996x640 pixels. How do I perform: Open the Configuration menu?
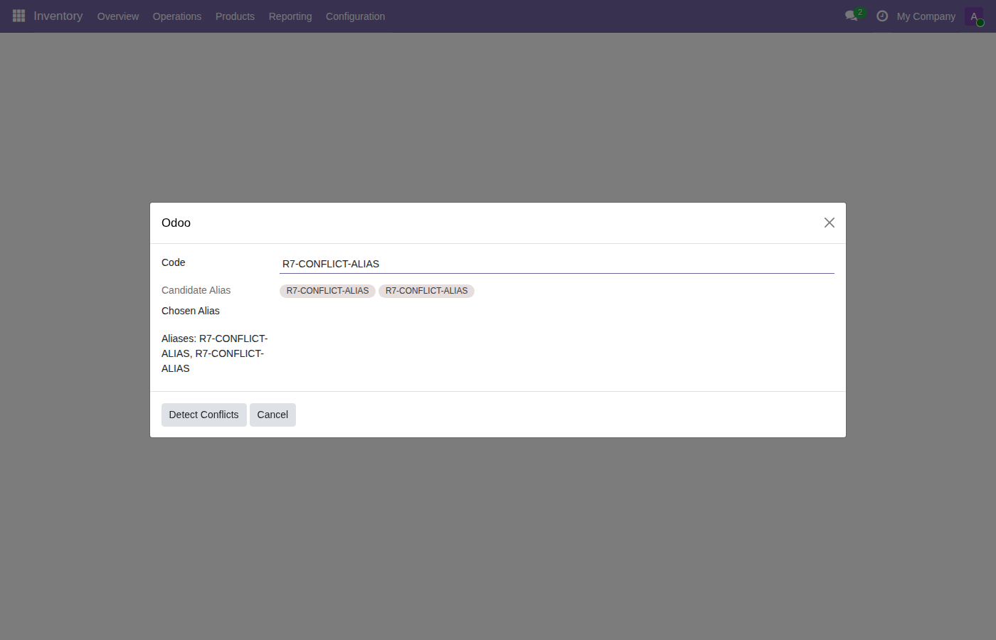pos(355,16)
